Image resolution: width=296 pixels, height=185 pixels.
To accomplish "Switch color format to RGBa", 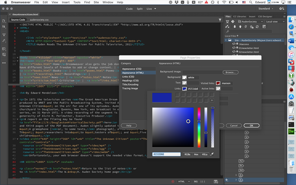I will tap(188, 154).
